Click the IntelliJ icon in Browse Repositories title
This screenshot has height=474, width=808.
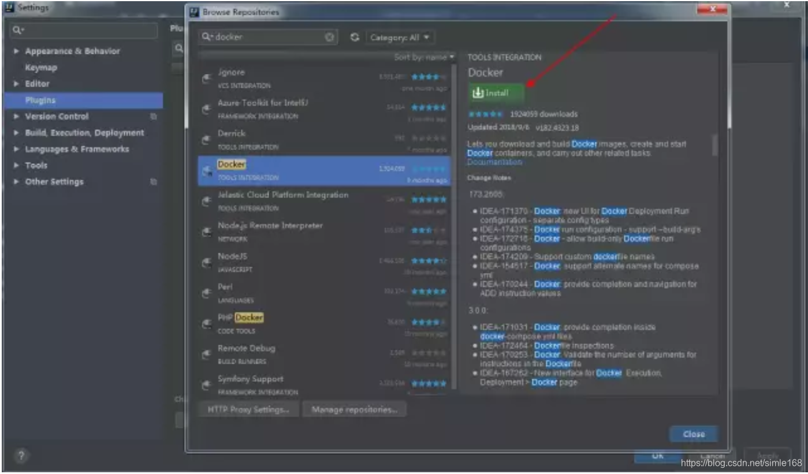point(194,12)
